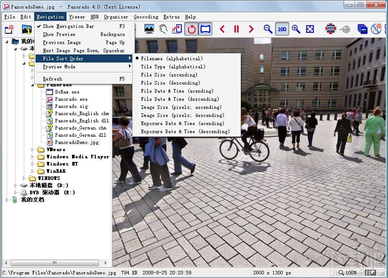388x278 pixels.
Task: Expand the VMware folder tree node
Action: [x=32, y=149]
